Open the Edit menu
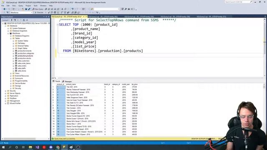267x150 pixels. (x=8, y=5)
